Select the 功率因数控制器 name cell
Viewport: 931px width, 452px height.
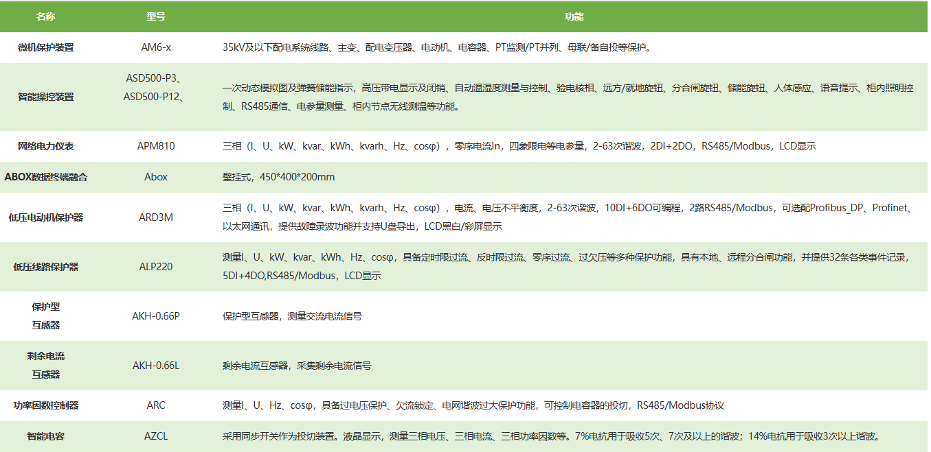pos(46,405)
